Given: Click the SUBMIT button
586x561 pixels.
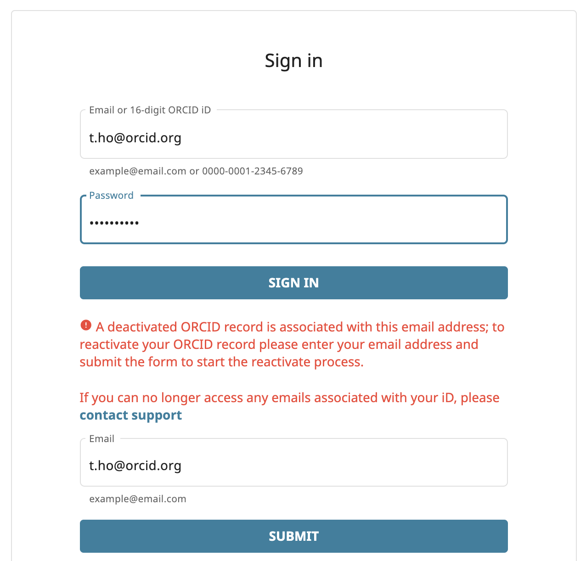Looking at the screenshot, I should click(294, 536).
